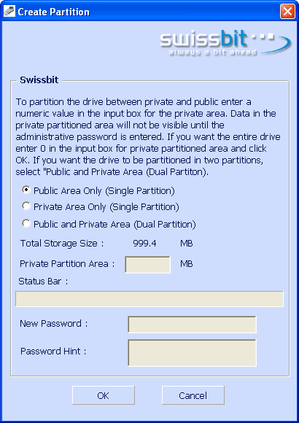Click the Create Partition title bar drive icon
Image resolution: width=299 pixels, height=423 pixels.
[x=9, y=12]
